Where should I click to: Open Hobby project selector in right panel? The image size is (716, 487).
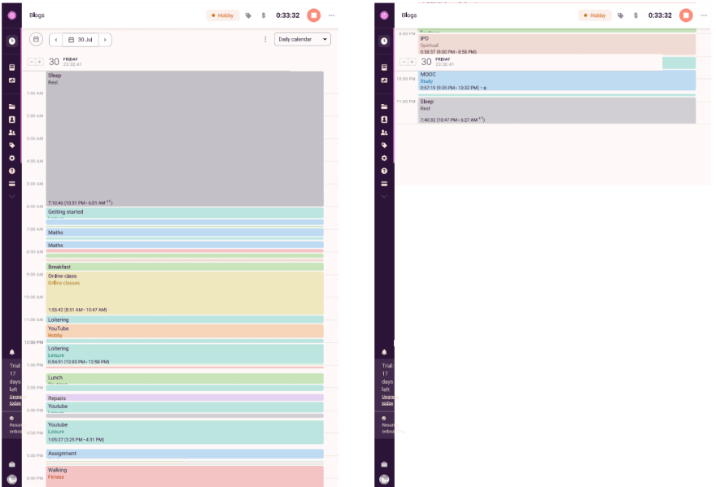(x=595, y=15)
